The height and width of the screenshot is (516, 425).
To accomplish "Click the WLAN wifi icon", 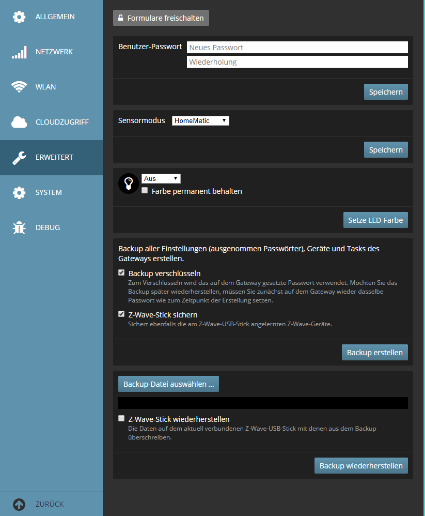I will tap(19, 87).
